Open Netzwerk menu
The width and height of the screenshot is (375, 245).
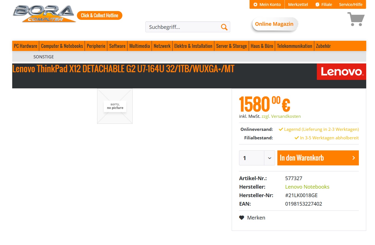pyautogui.click(x=162, y=46)
